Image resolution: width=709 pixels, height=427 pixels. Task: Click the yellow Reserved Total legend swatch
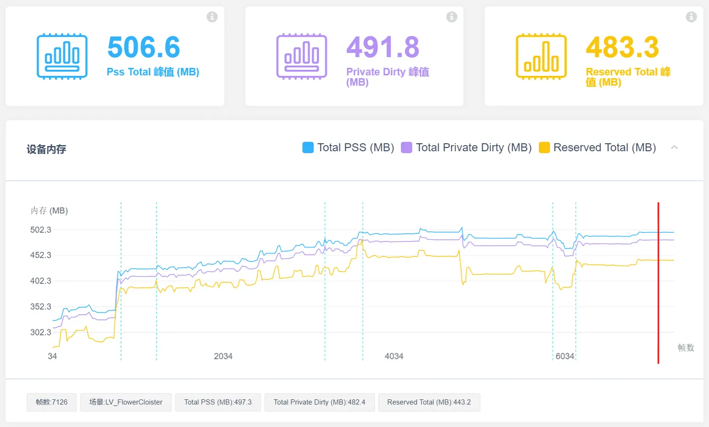pyautogui.click(x=544, y=148)
